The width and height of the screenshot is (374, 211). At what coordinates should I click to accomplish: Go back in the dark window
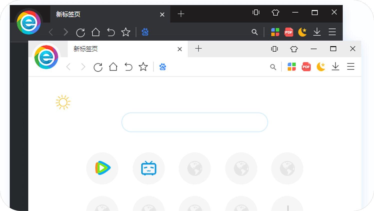(51, 32)
